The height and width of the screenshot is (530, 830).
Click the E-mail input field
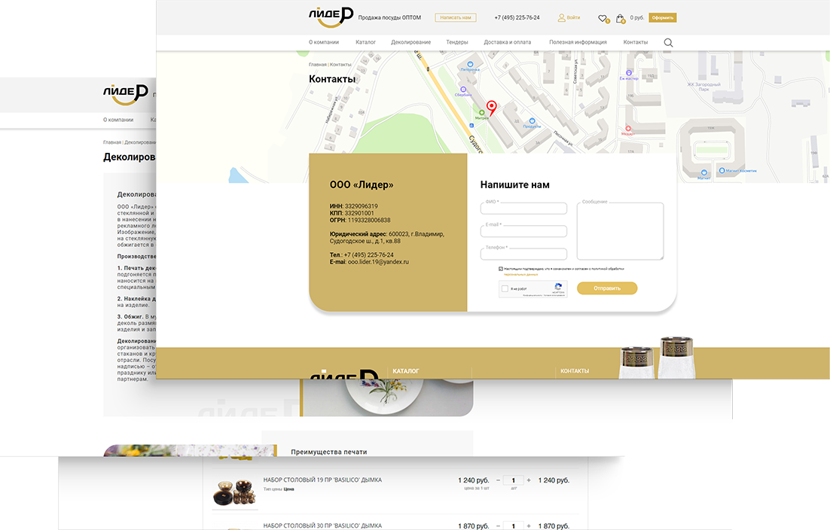point(523,231)
